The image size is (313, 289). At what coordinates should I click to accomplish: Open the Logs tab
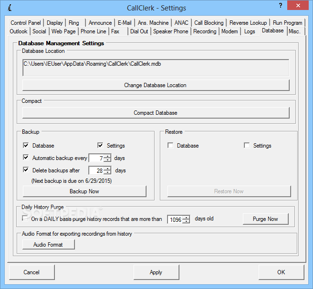coord(250,31)
